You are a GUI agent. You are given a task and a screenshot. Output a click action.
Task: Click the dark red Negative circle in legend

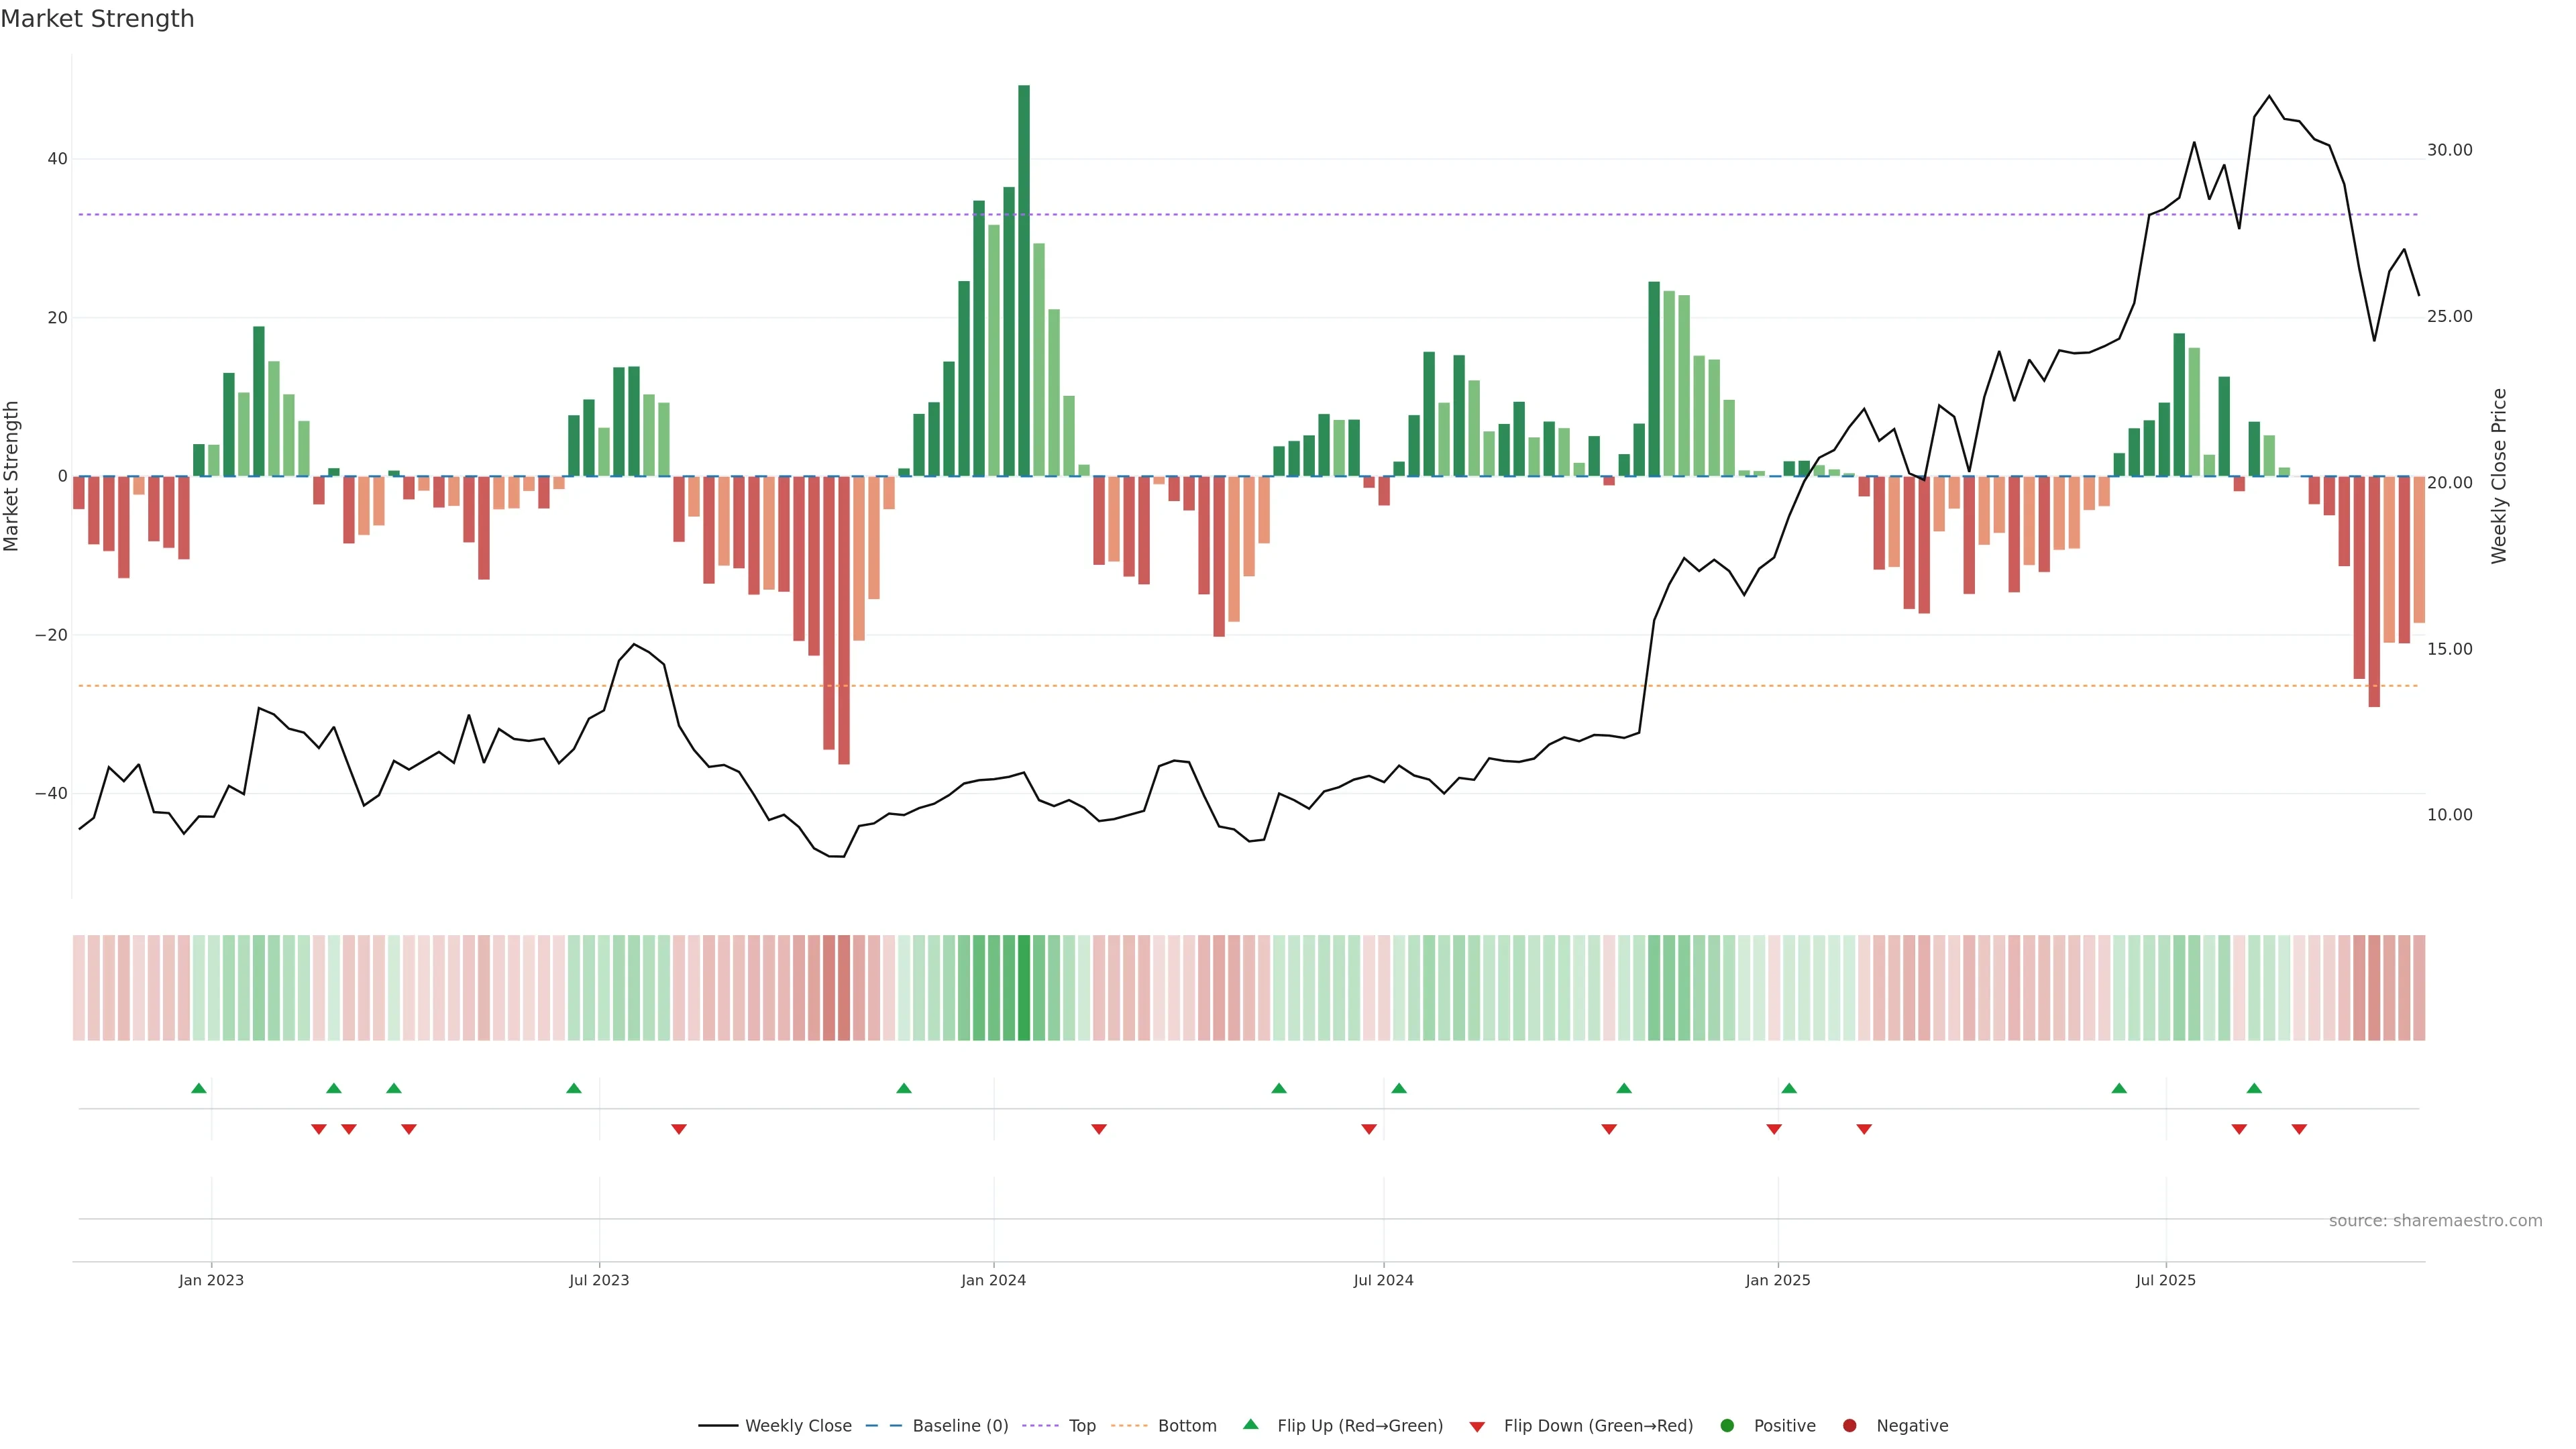coord(1849,1426)
